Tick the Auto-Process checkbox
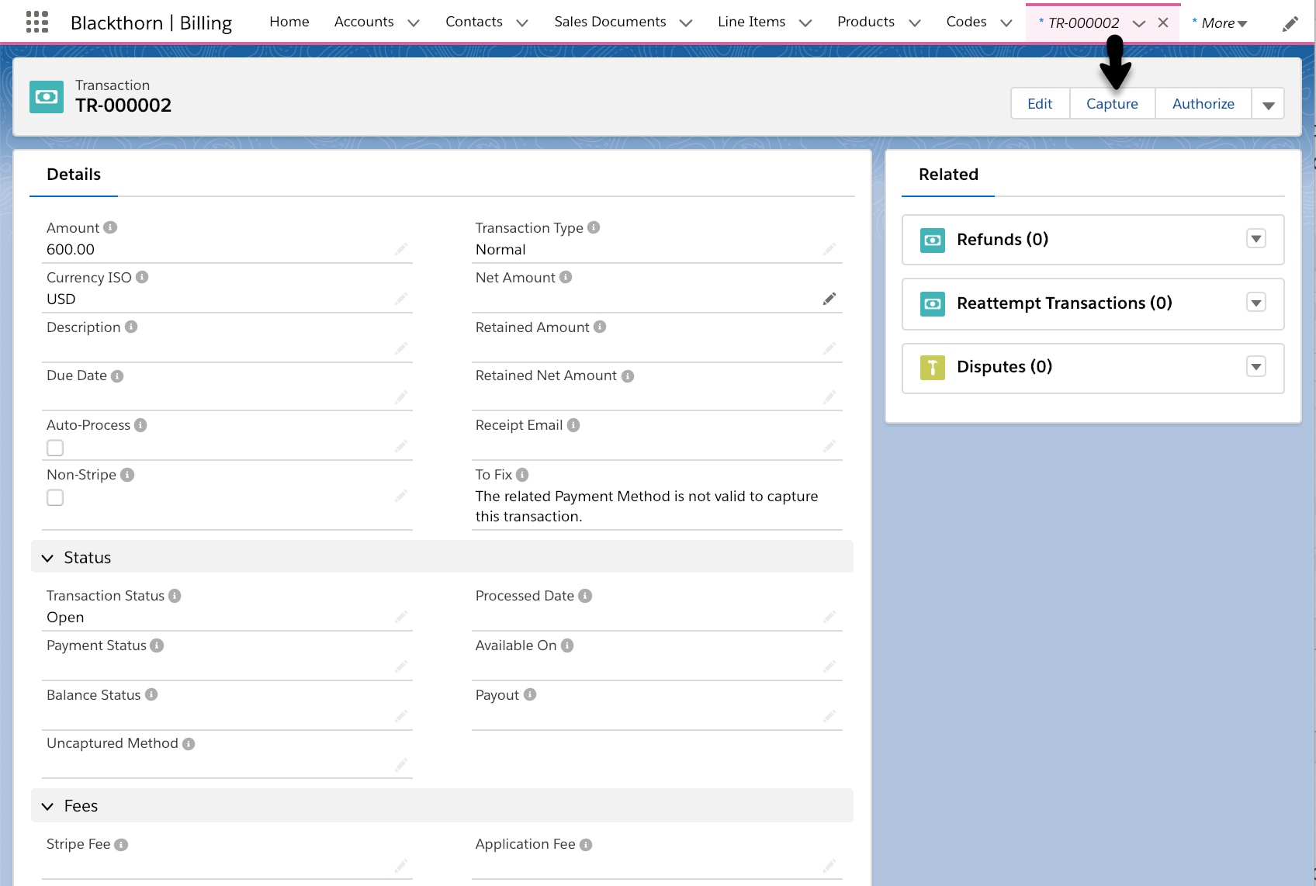The width and height of the screenshot is (1316, 886). (55, 448)
